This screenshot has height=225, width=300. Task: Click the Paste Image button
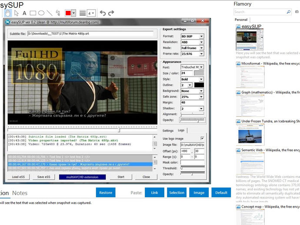199,192
